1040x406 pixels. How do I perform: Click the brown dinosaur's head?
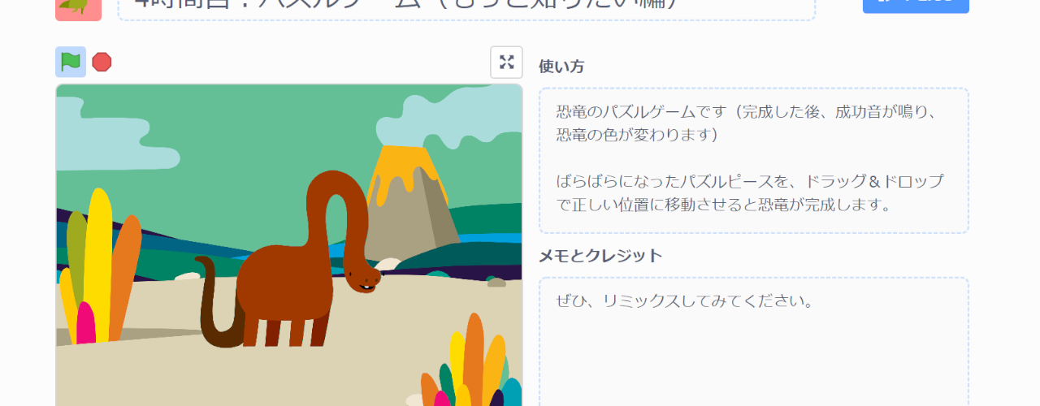[x=363, y=274]
